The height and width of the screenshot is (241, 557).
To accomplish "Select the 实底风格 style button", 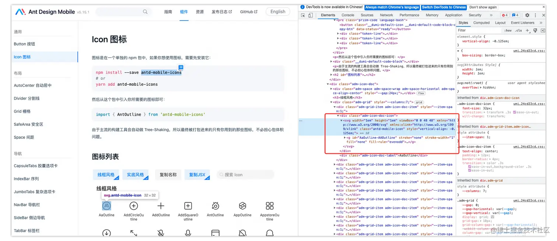I will (136, 175).
